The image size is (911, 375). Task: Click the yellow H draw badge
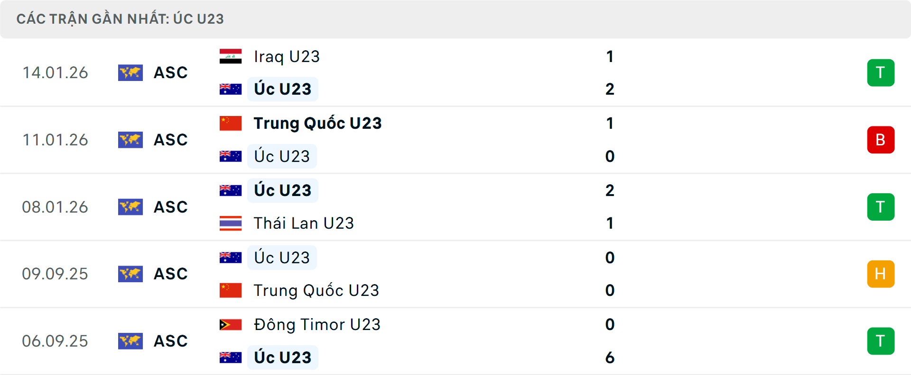click(881, 274)
